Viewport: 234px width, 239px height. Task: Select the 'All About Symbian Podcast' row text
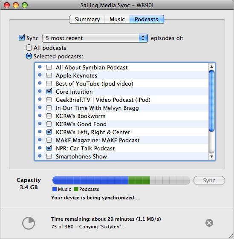click(92, 67)
